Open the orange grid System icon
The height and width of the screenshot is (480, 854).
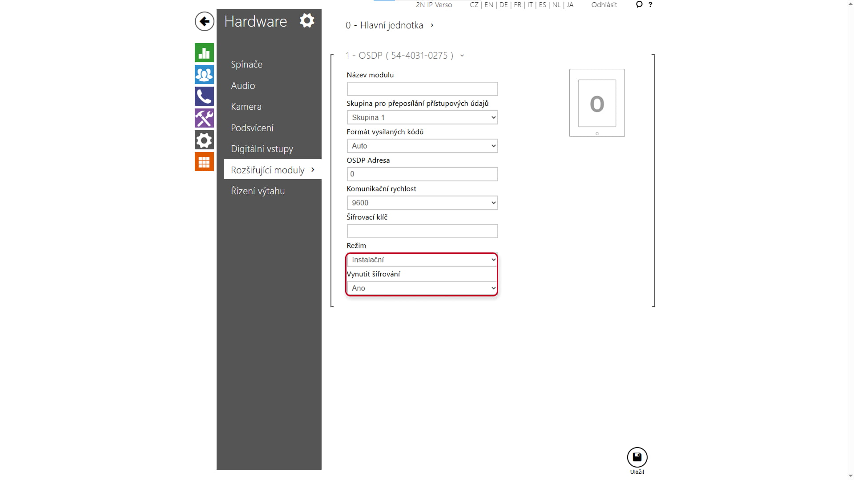coord(204,162)
